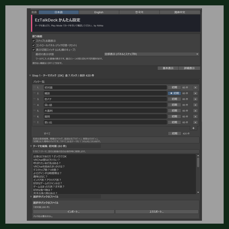The width and height of the screenshot is (229, 229).
Task: Click the × icon beside 思い出 pack
Action: point(195,122)
